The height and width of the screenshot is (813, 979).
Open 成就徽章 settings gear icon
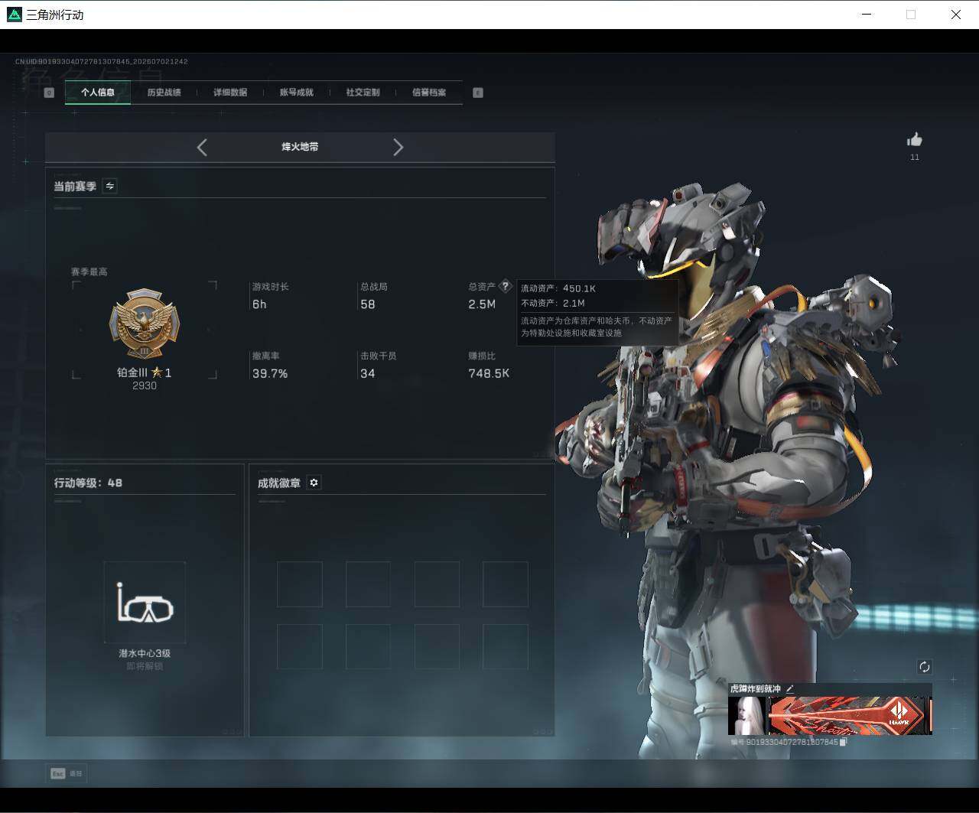pyautogui.click(x=314, y=483)
